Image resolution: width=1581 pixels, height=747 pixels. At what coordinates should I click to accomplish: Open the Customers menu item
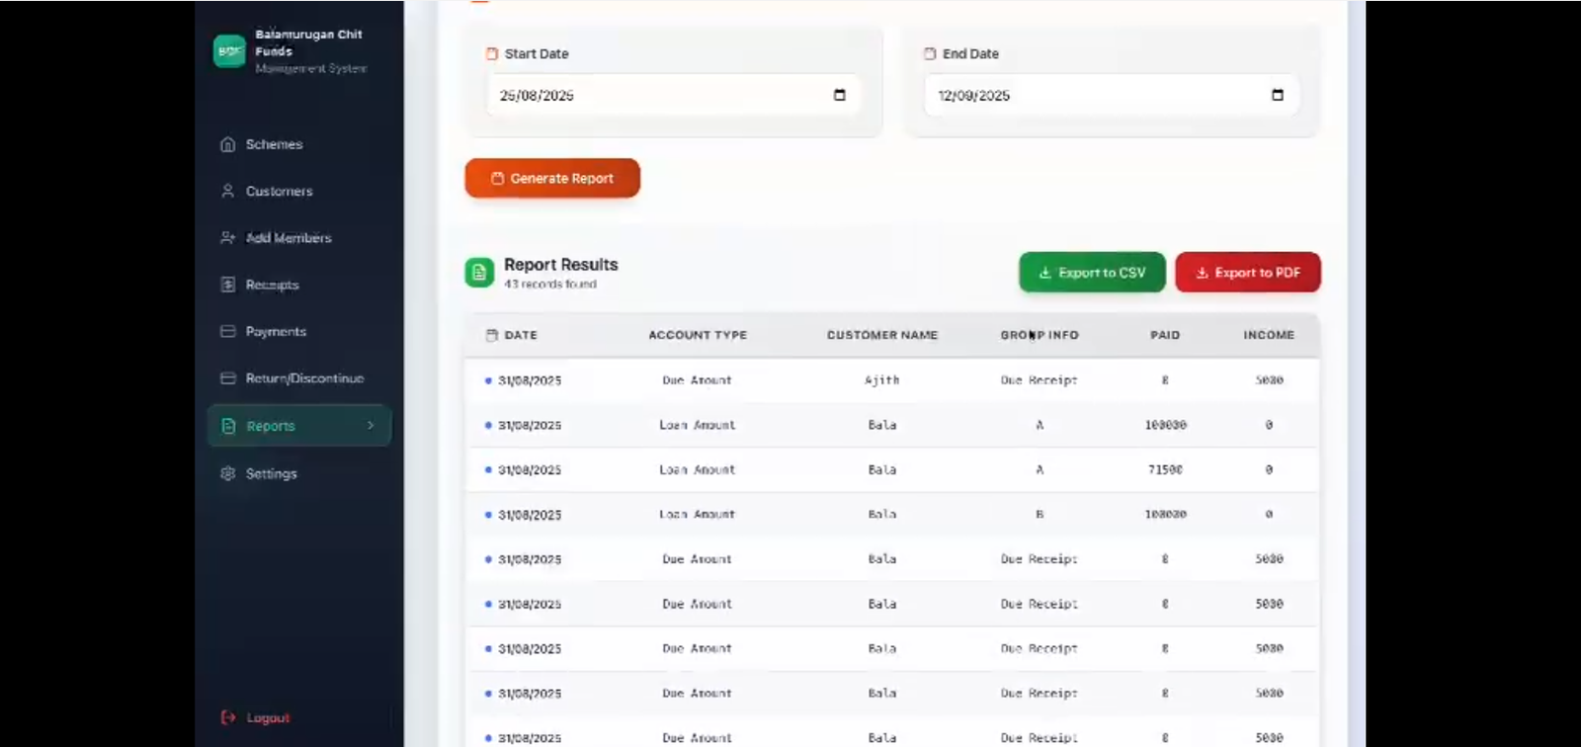tap(299, 191)
